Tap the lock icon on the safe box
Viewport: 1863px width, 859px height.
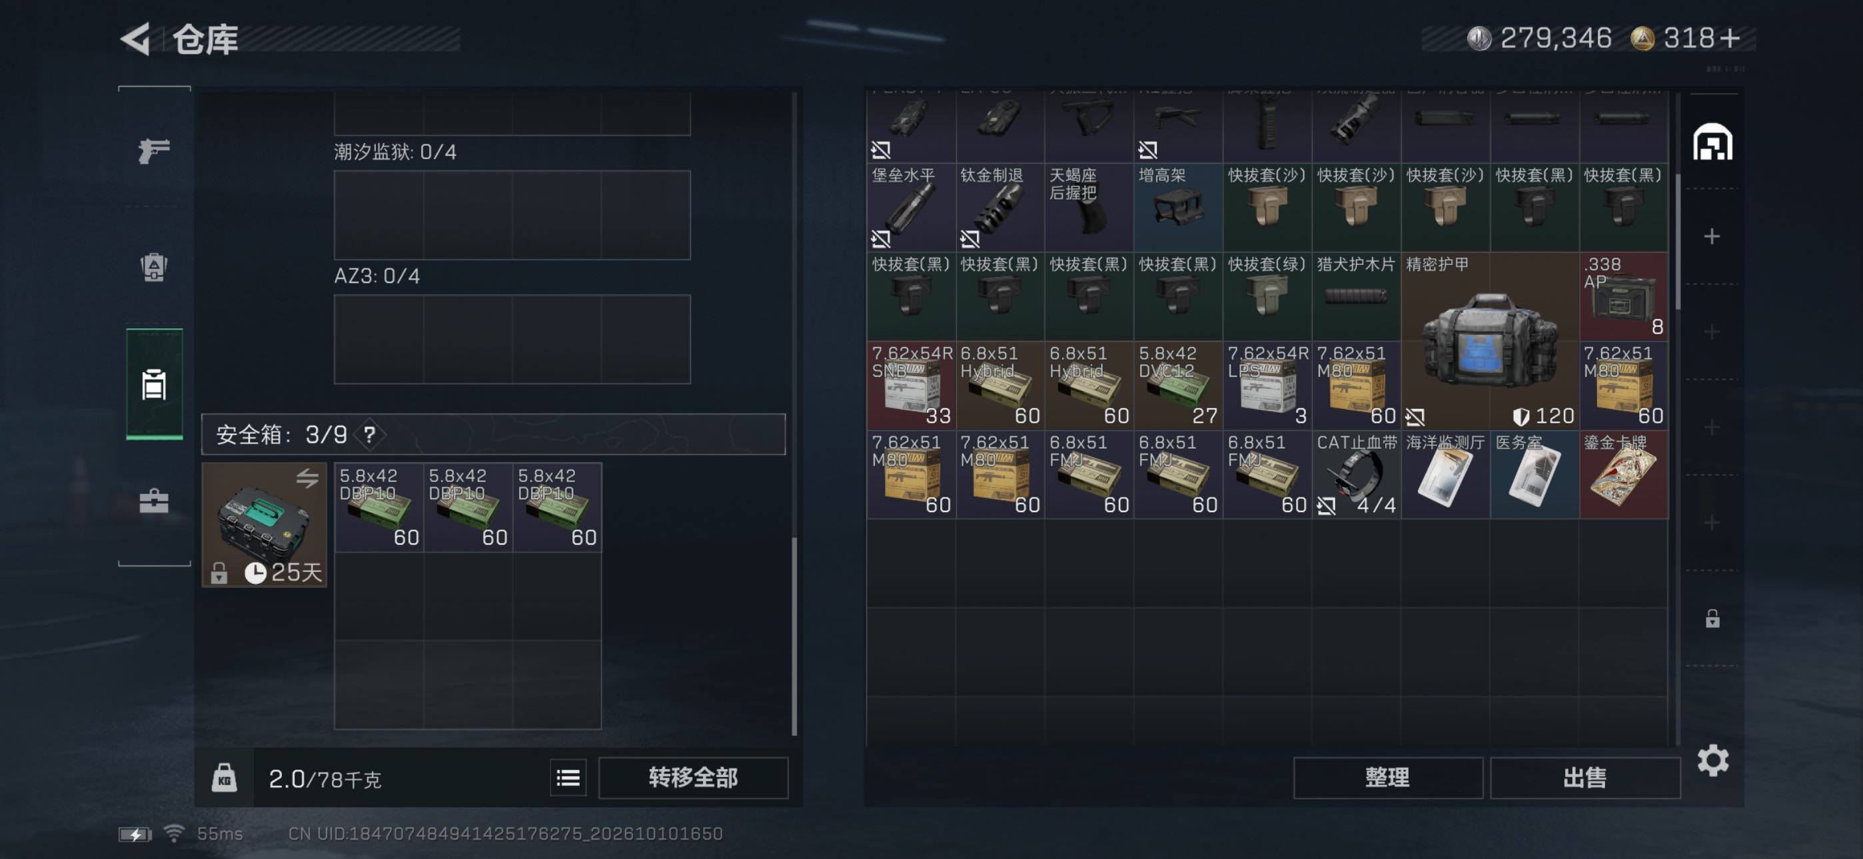[x=219, y=573]
